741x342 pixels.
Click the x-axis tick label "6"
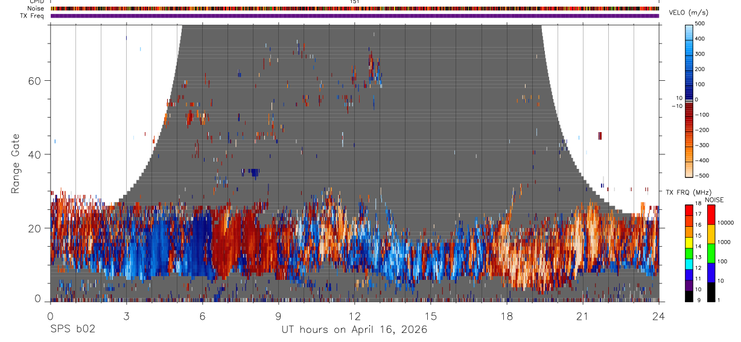tap(202, 315)
